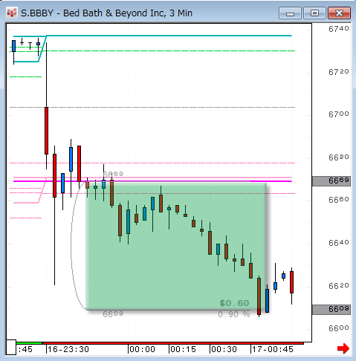Screen dimensions: 356x361
Task: Click the 0.90 % label below the green box
Action: coord(234,314)
